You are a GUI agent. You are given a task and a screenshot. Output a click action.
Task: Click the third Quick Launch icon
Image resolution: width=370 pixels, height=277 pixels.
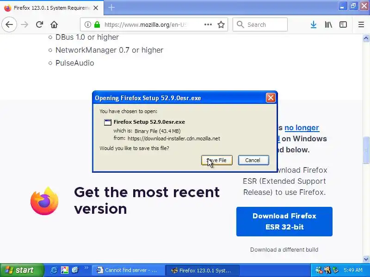pyautogui.click(x=75, y=270)
